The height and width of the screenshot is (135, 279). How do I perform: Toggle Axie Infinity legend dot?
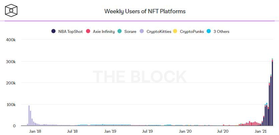pos(88,32)
